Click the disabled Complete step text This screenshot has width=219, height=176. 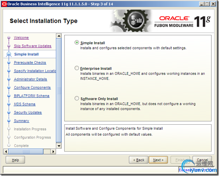(x=21, y=145)
